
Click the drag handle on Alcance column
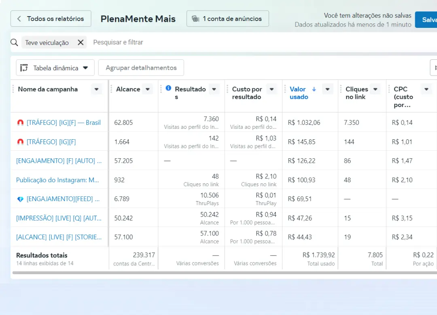(x=111, y=89)
